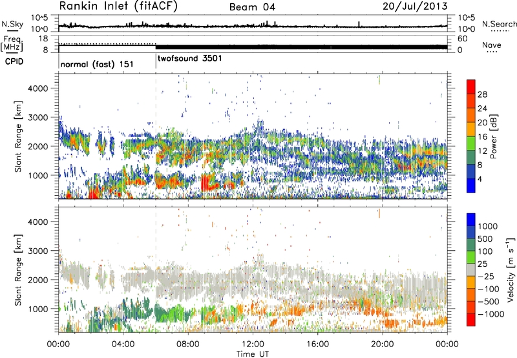
Task: Click the thick black frequency band after 06:00
Action: [301, 47]
